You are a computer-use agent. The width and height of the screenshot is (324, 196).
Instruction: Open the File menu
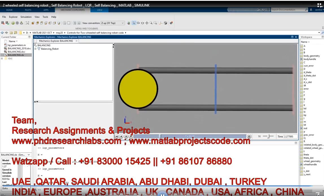tap(4, 17)
